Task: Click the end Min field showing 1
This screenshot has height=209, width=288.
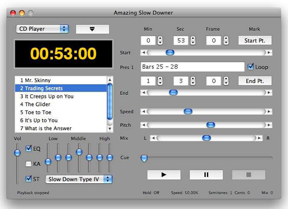Action: click(x=148, y=81)
